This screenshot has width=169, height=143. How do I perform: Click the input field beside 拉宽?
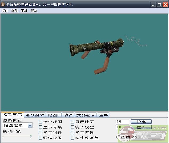click(x=122, y=122)
